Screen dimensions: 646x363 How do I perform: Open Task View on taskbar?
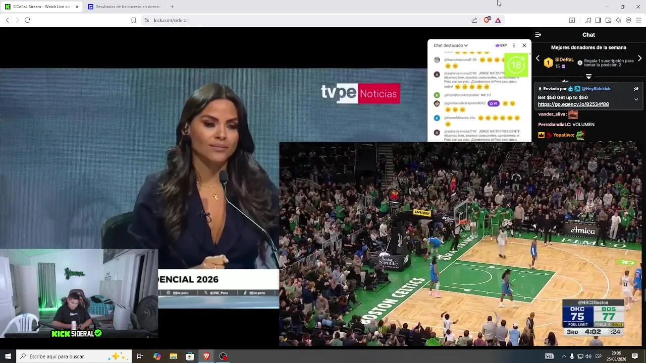(x=140, y=356)
